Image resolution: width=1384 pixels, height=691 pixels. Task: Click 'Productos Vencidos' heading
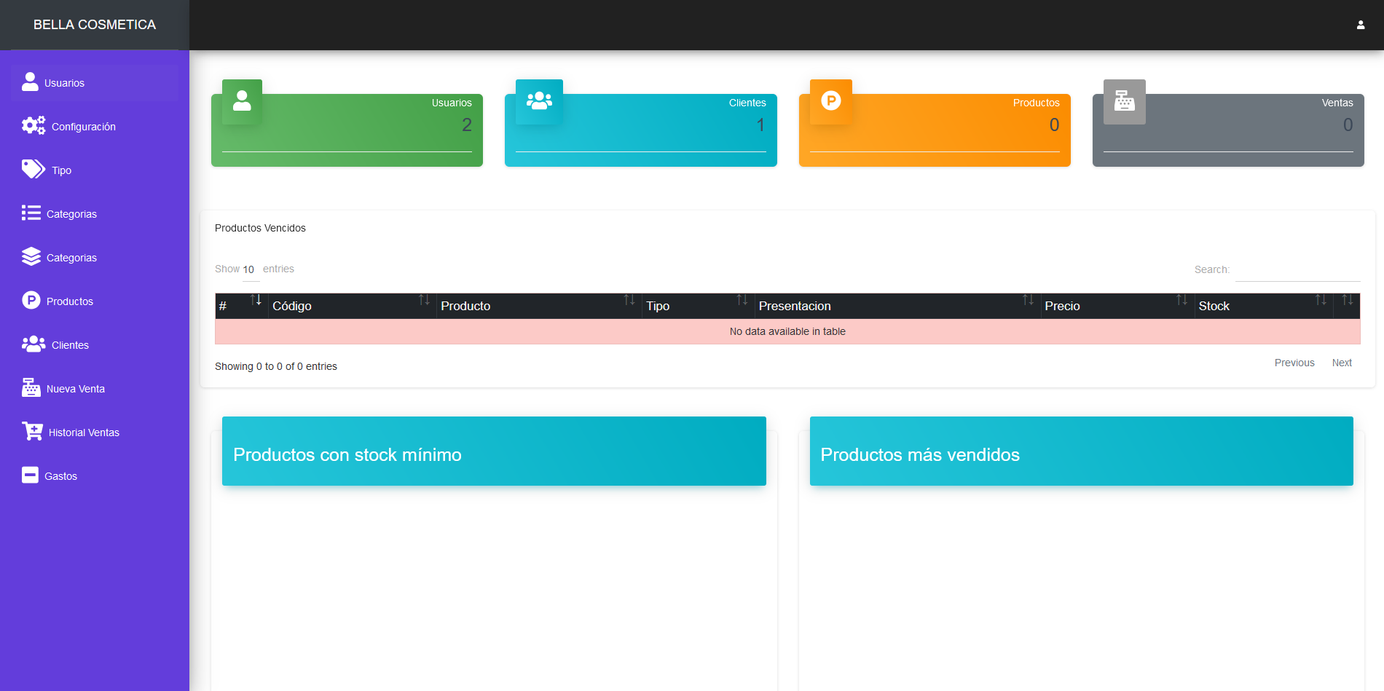point(260,228)
